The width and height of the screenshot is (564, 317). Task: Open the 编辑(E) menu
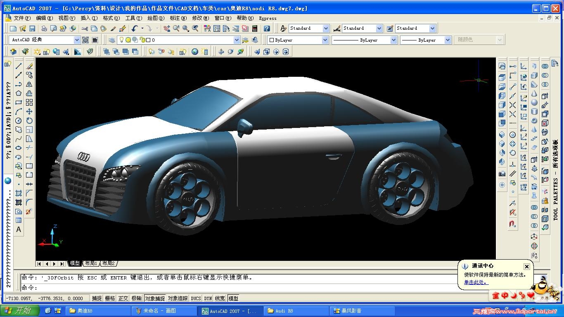click(x=44, y=18)
